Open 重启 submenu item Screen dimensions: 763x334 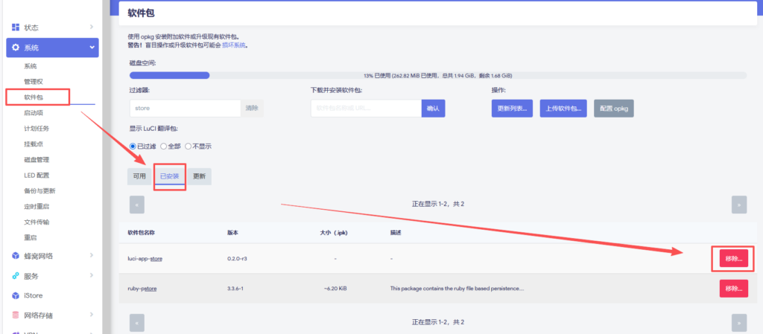click(30, 238)
